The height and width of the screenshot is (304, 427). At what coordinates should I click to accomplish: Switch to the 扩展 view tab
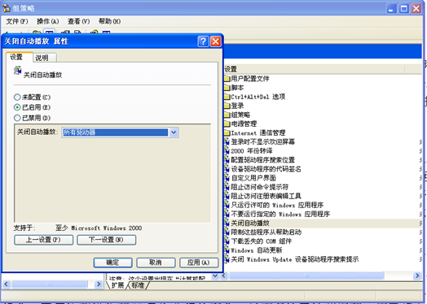pyautogui.click(x=117, y=285)
